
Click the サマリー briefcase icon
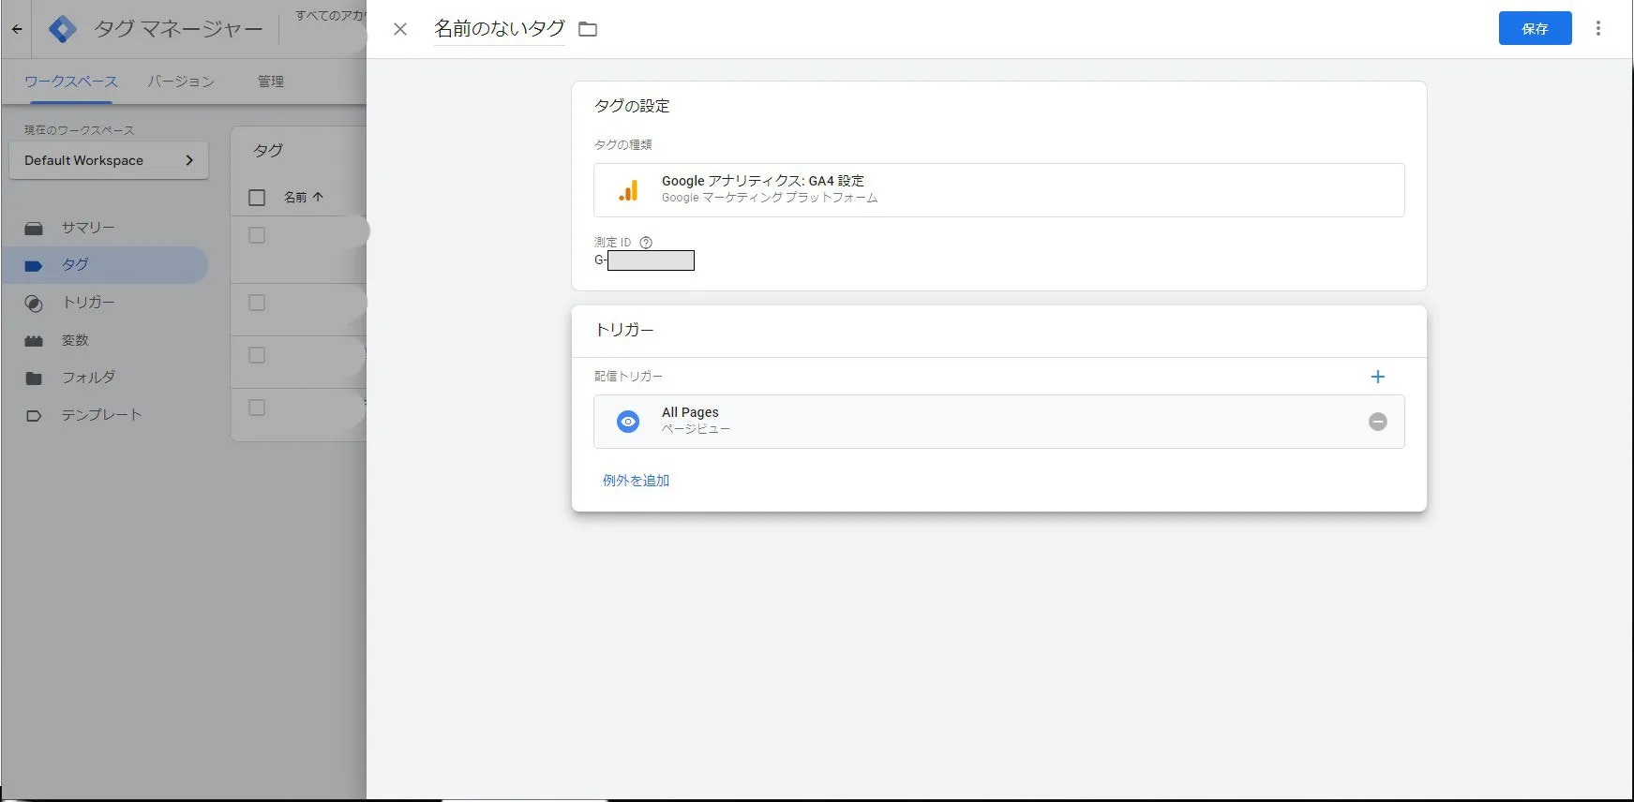(x=34, y=229)
